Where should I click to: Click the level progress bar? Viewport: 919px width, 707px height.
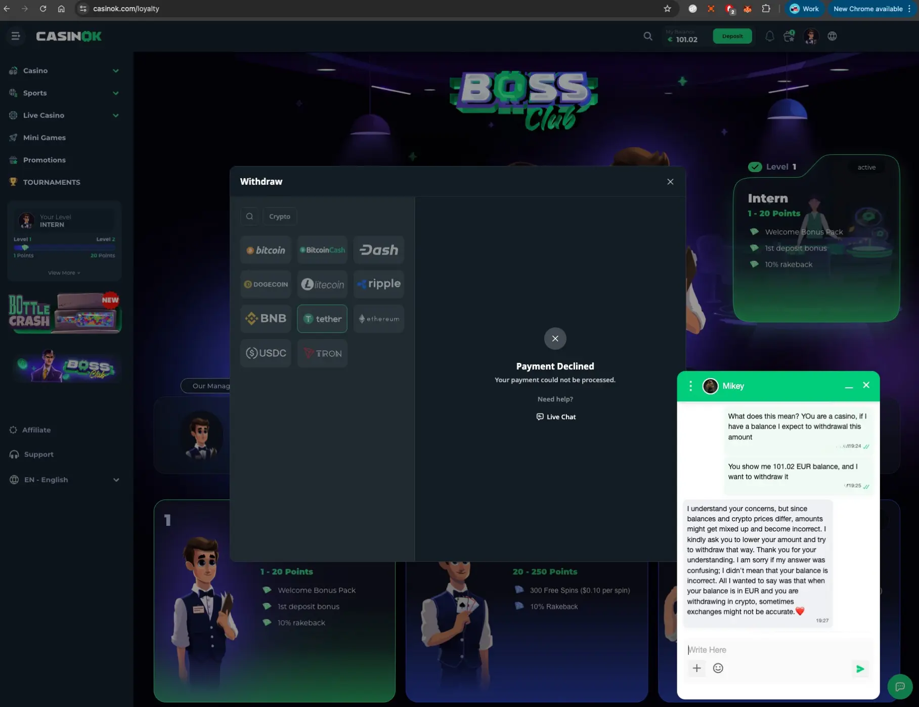[x=64, y=247]
